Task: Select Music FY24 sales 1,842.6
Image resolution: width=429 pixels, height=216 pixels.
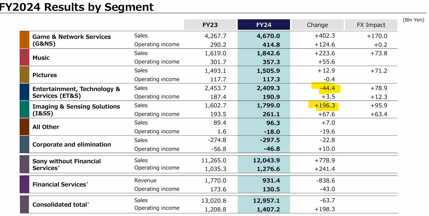Action: (x=268, y=53)
